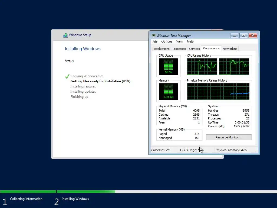Click the green checkmark beside Copying Windows files
Screen dimensions: 277x208
67,76
